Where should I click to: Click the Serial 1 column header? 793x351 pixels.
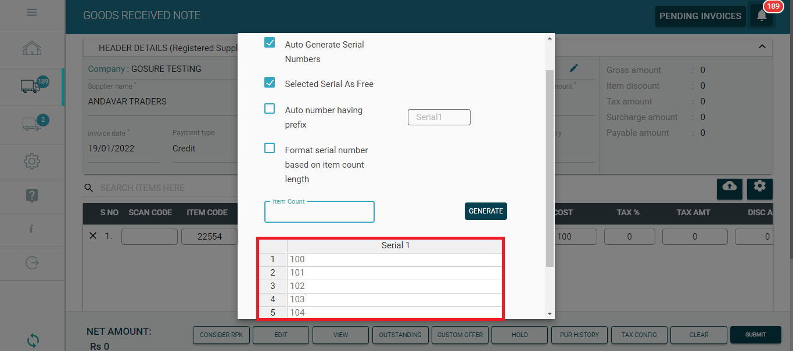click(x=395, y=245)
